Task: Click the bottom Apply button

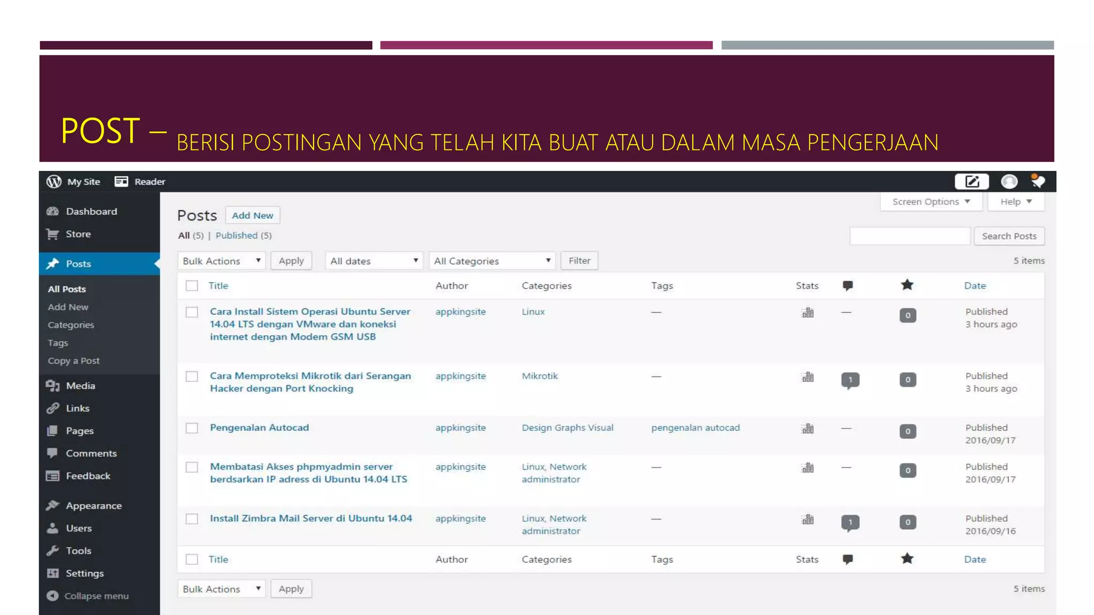Action: point(291,589)
